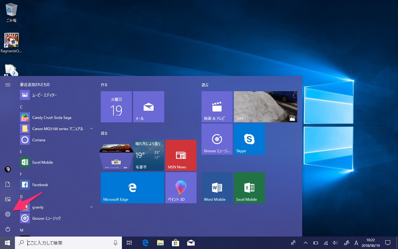
Task: Jump via the letter E header
Action: click(x=21, y=152)
